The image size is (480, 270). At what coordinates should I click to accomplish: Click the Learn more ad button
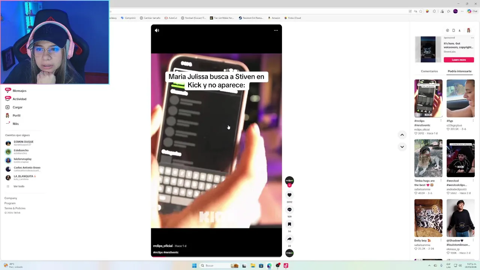tap(459, 60)
